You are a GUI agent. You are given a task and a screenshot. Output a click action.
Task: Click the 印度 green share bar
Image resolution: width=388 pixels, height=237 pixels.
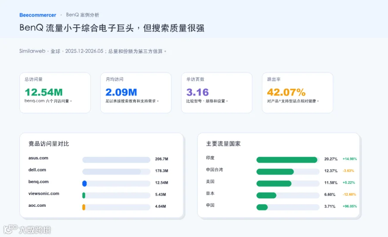coord(287,160)
